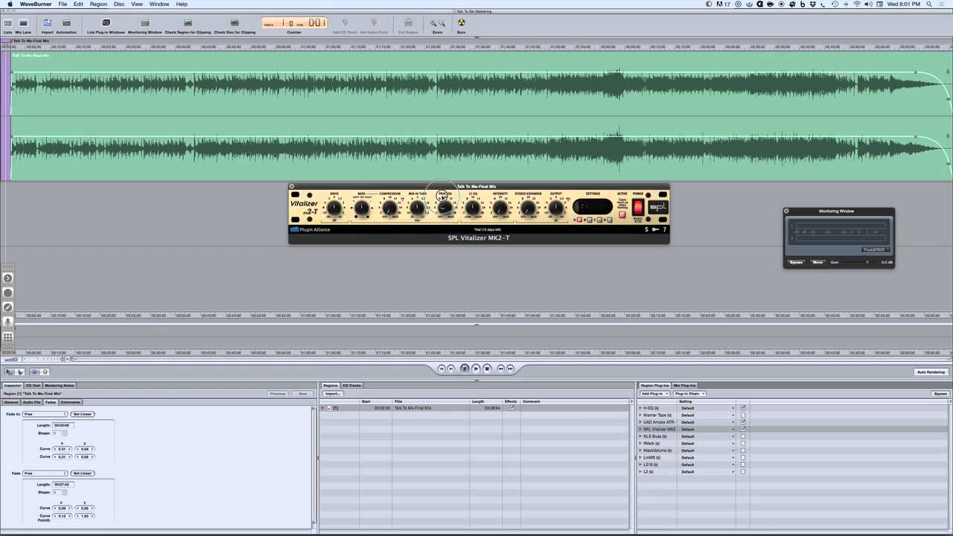Click Link Plug-in Windows in the toolbar
This screenshot has height=536, width=953.
pos(106,23)
